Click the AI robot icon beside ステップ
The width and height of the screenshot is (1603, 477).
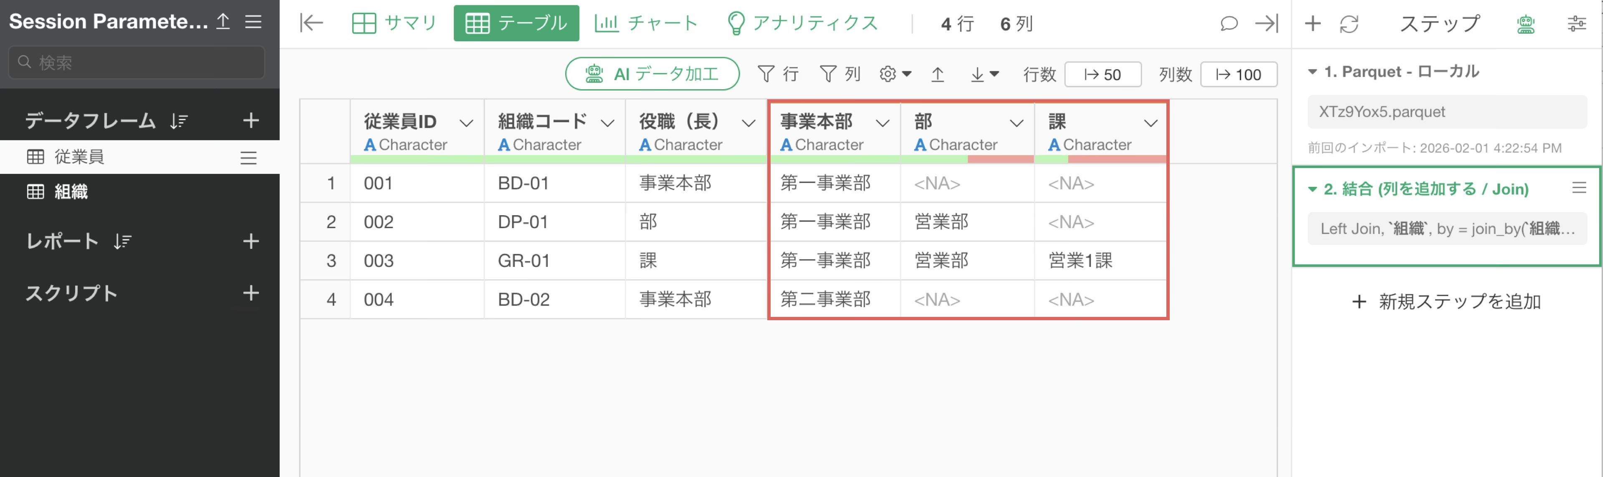tap(1525, 24)
